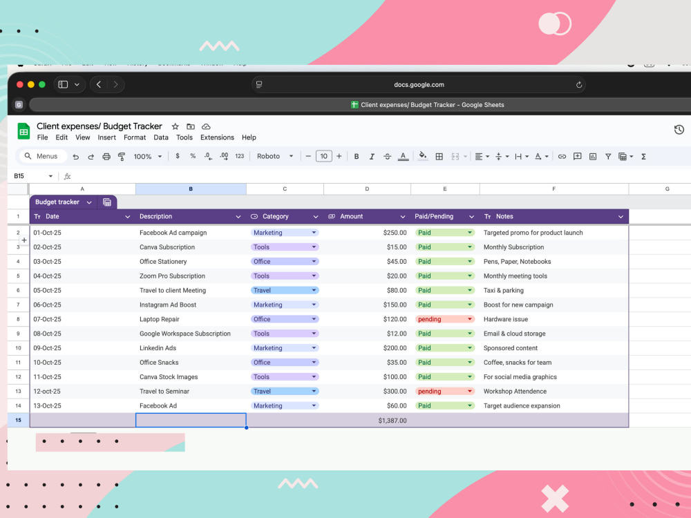The width and height of the screenshot is (691, 518).
Task: Click the Merge cells icon
Action: coord(455,156)
